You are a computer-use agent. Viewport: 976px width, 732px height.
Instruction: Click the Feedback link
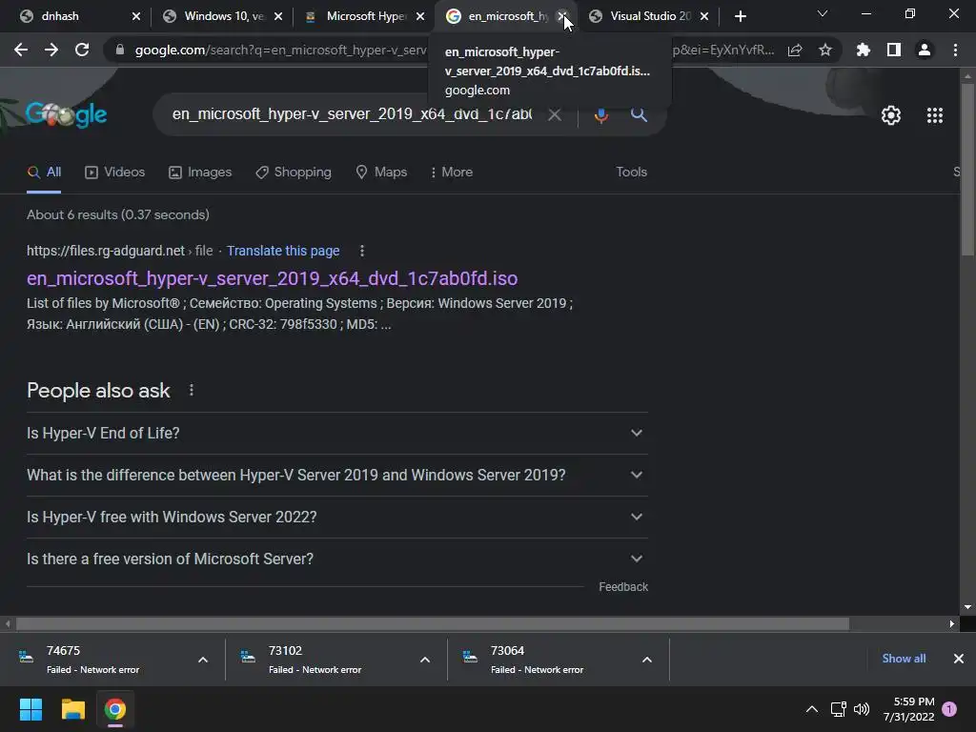623,587
